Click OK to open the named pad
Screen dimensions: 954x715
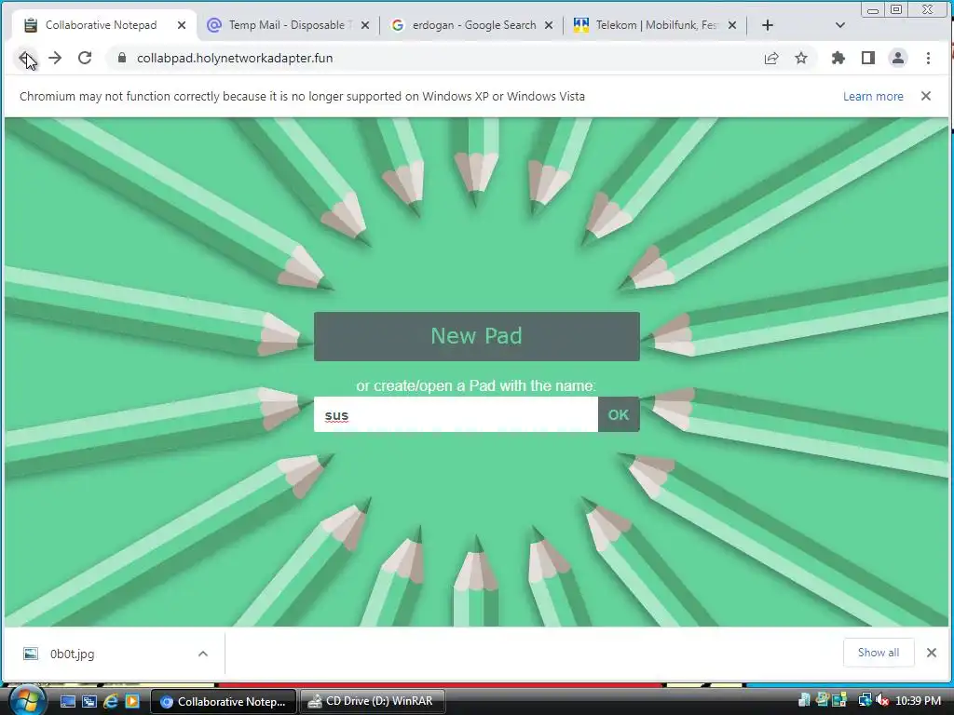coord(619,414)
